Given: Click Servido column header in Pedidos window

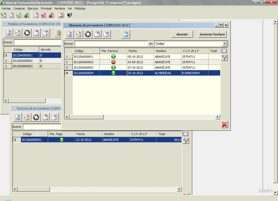Looking at the screenshot, I should coord(50,50).
